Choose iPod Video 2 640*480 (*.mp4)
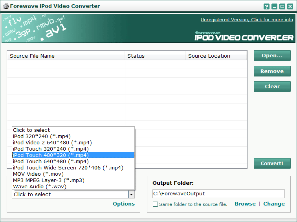The height and width of the screenshot is (222, 297). pyautogui.click(x=73, y=143)
